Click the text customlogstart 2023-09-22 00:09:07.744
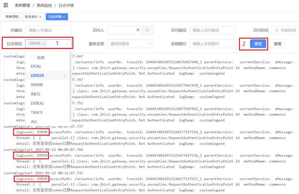299x194 pixels. 43,149
